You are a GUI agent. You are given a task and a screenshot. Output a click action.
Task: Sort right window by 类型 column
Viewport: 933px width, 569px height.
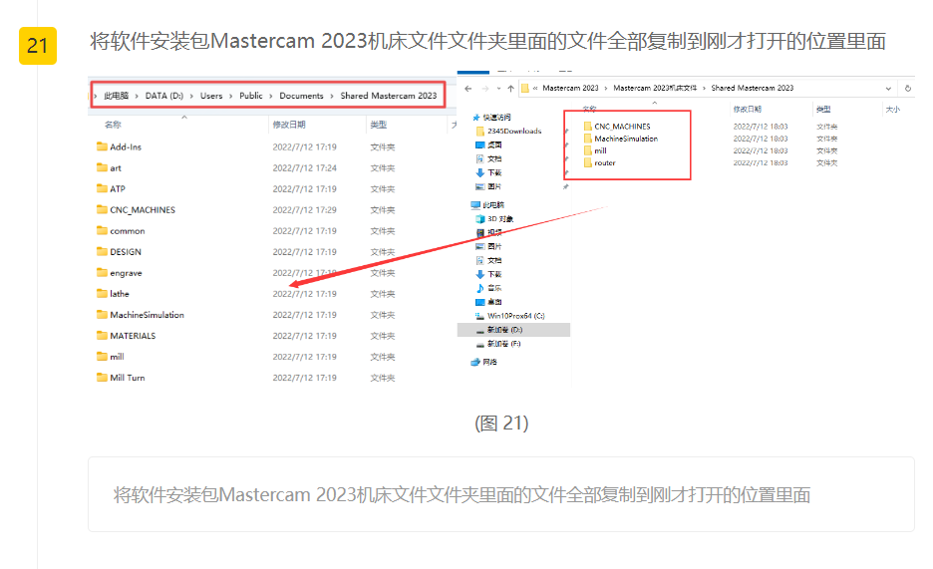point(823,110)
